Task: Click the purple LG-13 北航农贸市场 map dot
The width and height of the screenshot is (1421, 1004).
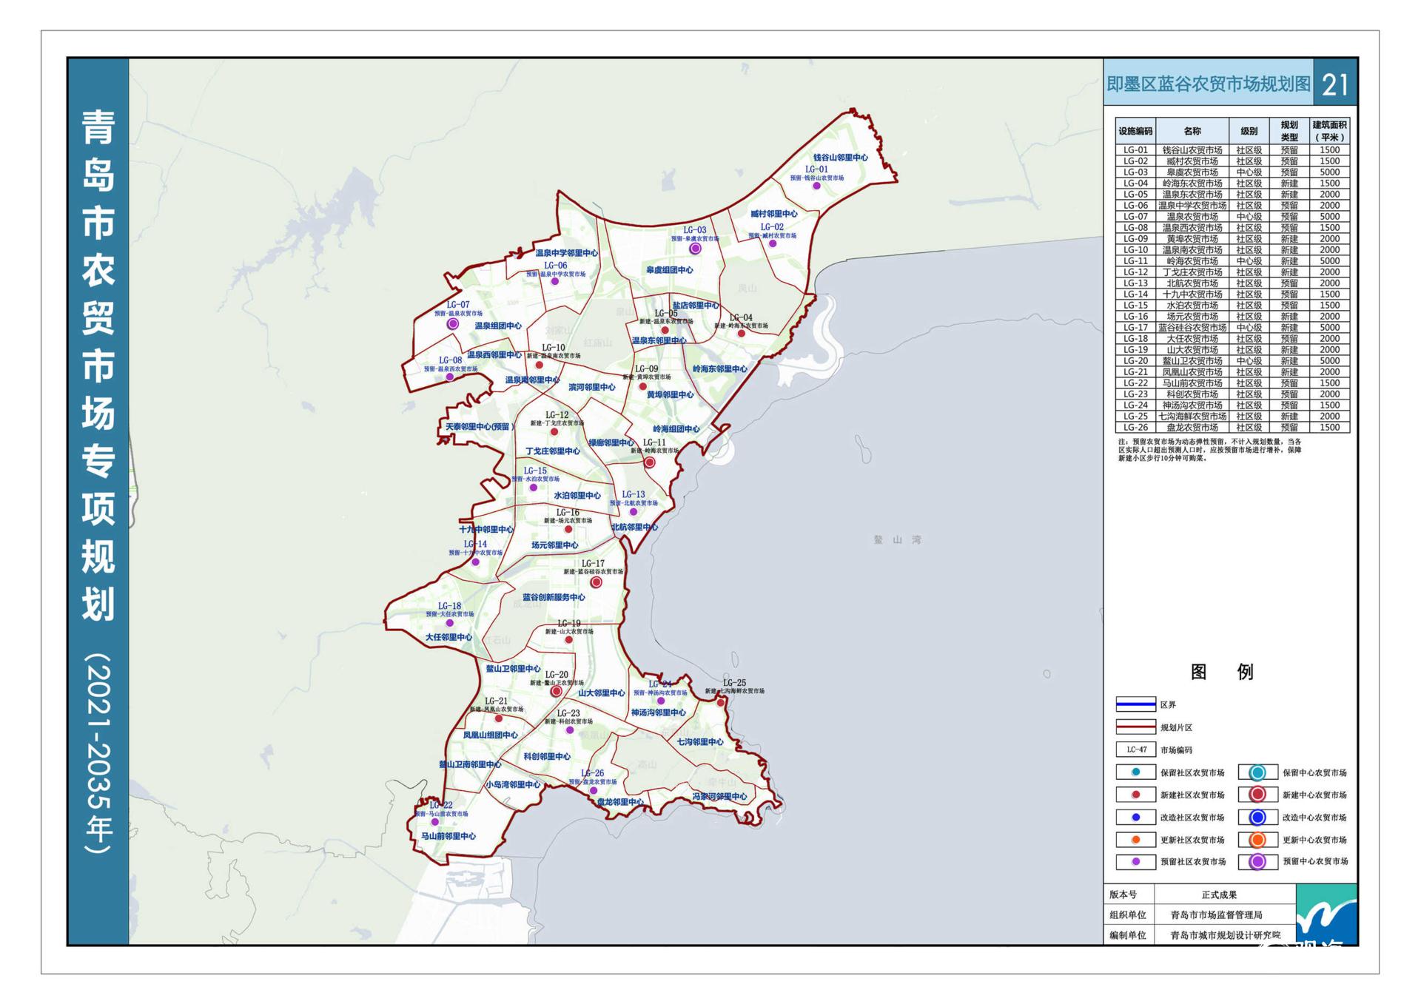Action: pos(633,512)
